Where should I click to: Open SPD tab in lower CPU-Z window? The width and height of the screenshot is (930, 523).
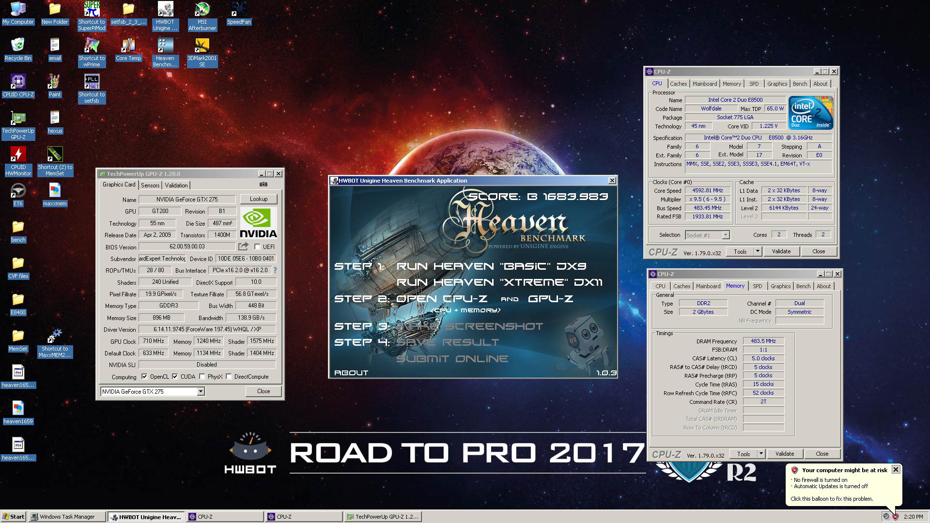click(758, 286)
